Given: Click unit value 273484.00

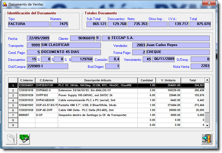Looking at the screenshot, I should 168,105.
